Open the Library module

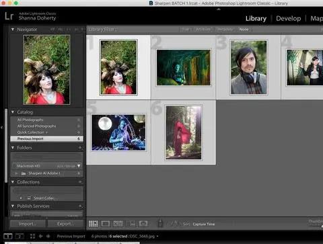(x=256, y=19)
